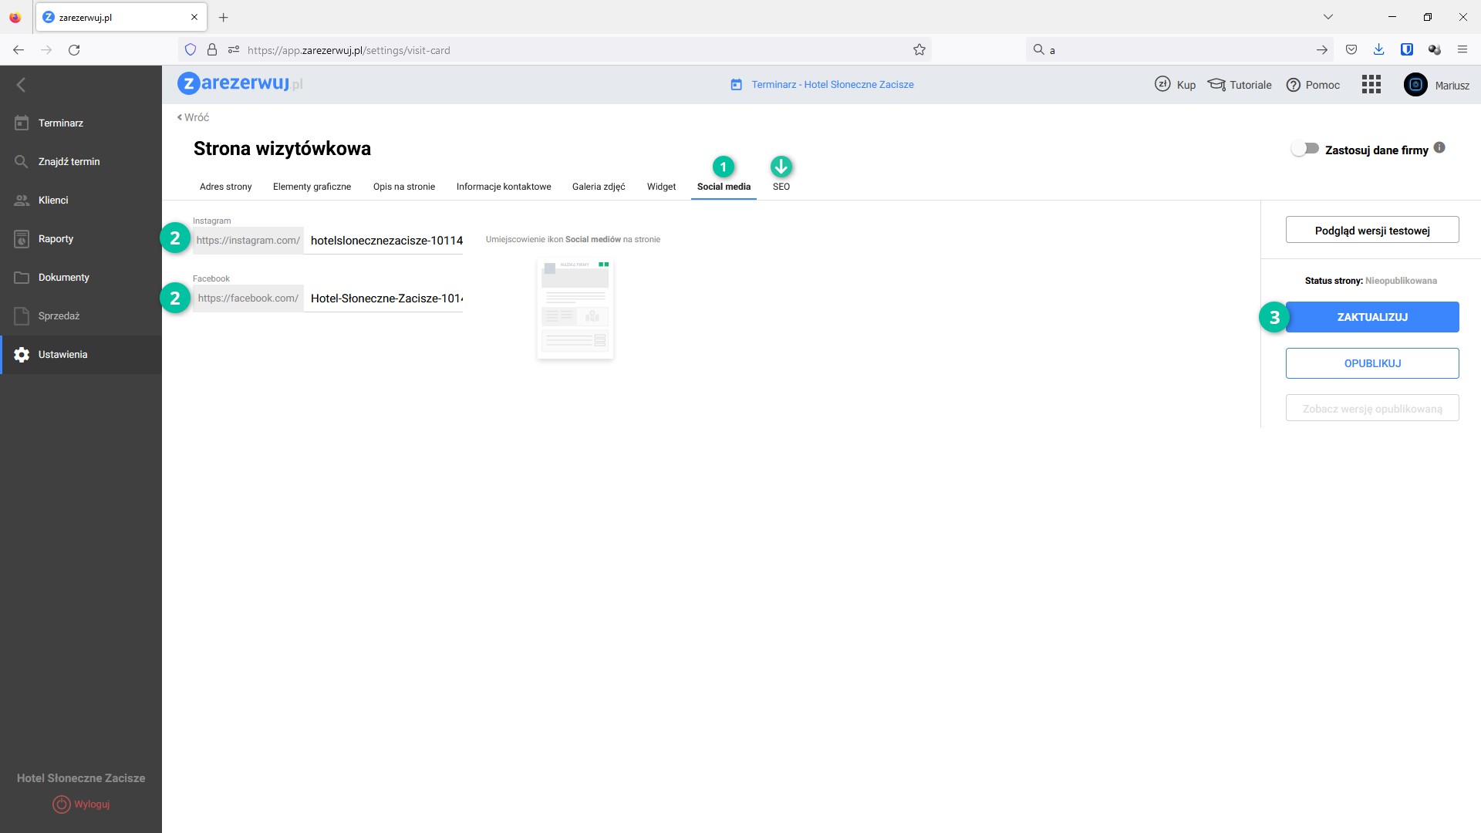Click info icon next to Zastosuj dane firmy
Image resolution: width=1481 pixels, height=833 pixels.
(1439, 148)
